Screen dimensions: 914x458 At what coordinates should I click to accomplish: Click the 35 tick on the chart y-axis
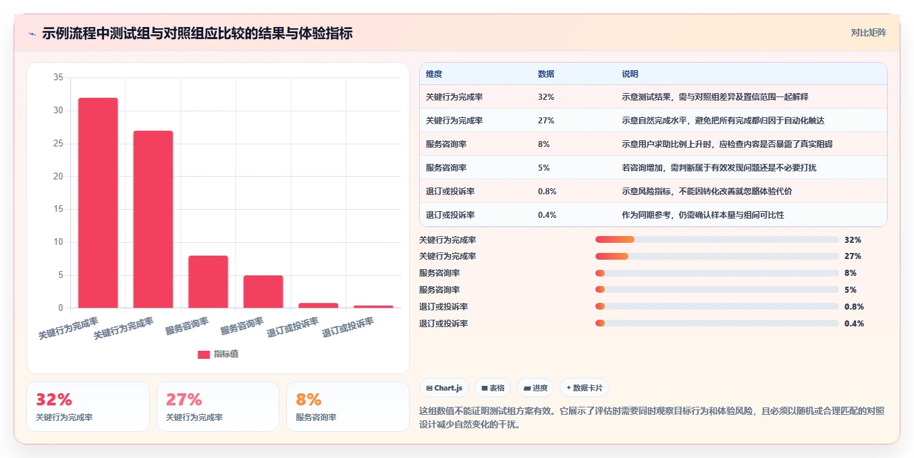(x=58, y=78)
